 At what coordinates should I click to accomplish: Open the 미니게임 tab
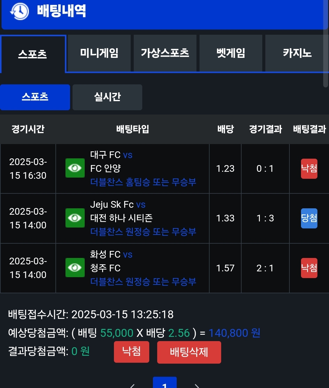point(99,53)
